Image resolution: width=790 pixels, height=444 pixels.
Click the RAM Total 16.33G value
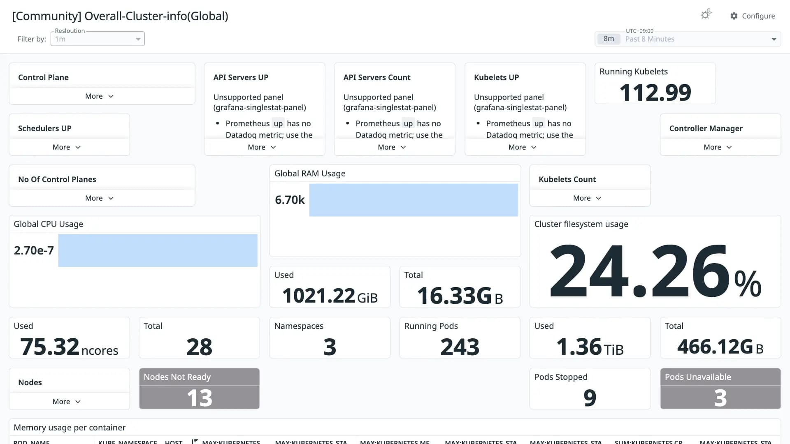tap(460, 296)
